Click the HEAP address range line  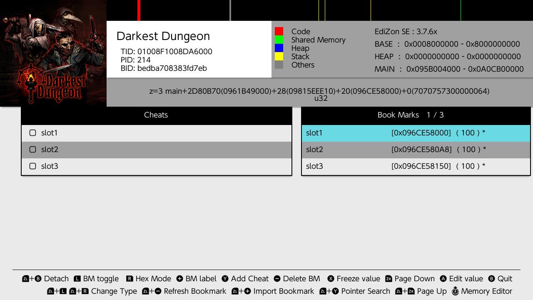pos(448,57)
